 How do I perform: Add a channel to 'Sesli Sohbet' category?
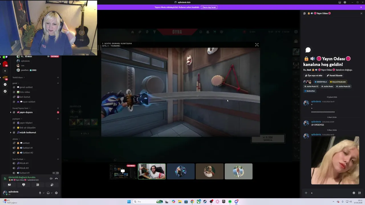tap(58, 159)
